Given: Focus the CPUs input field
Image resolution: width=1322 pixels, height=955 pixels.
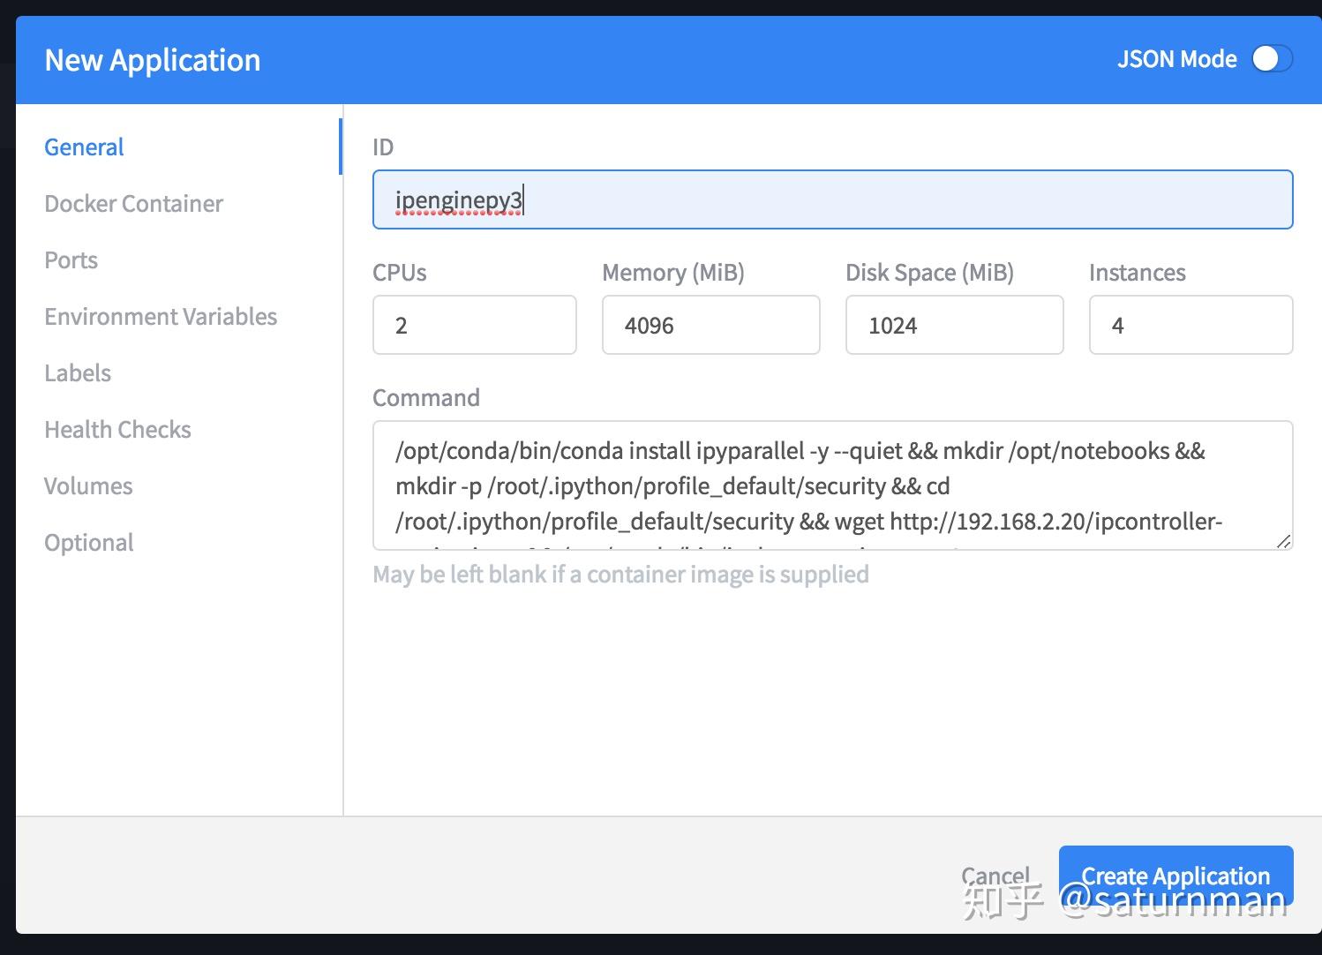Looking at the screenshot, I should (474, 326).
